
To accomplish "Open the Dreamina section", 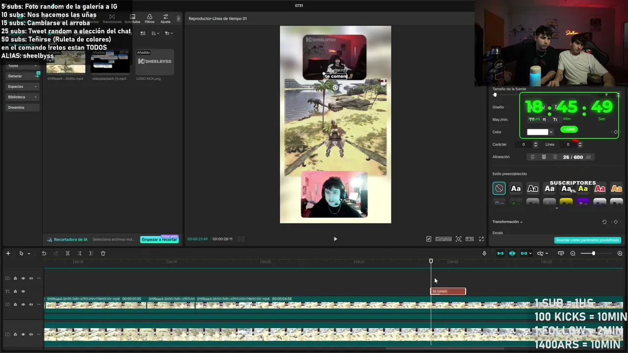I will tap(22, 107).
